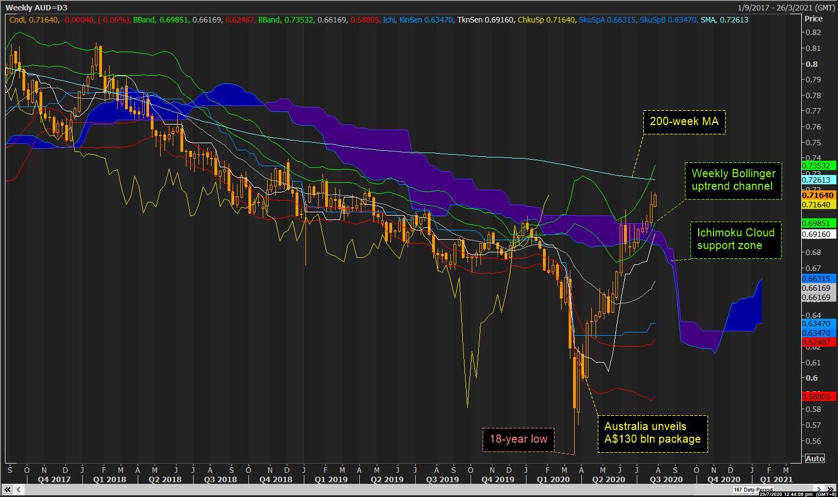
Task: Click the red 0.62487 price tag
Action: pyautogui.click(x=819, y=342)
